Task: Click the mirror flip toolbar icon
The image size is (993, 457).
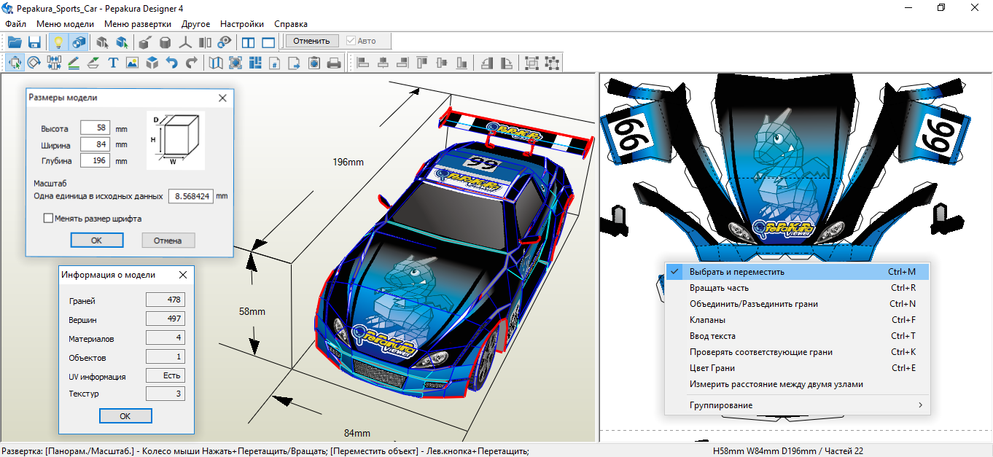Action: click(x=205, y=42)
